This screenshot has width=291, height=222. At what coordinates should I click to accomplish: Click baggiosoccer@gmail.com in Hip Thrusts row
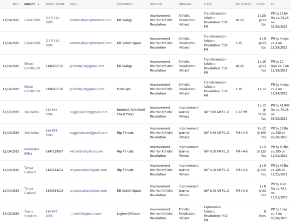[x=89, y=133]
